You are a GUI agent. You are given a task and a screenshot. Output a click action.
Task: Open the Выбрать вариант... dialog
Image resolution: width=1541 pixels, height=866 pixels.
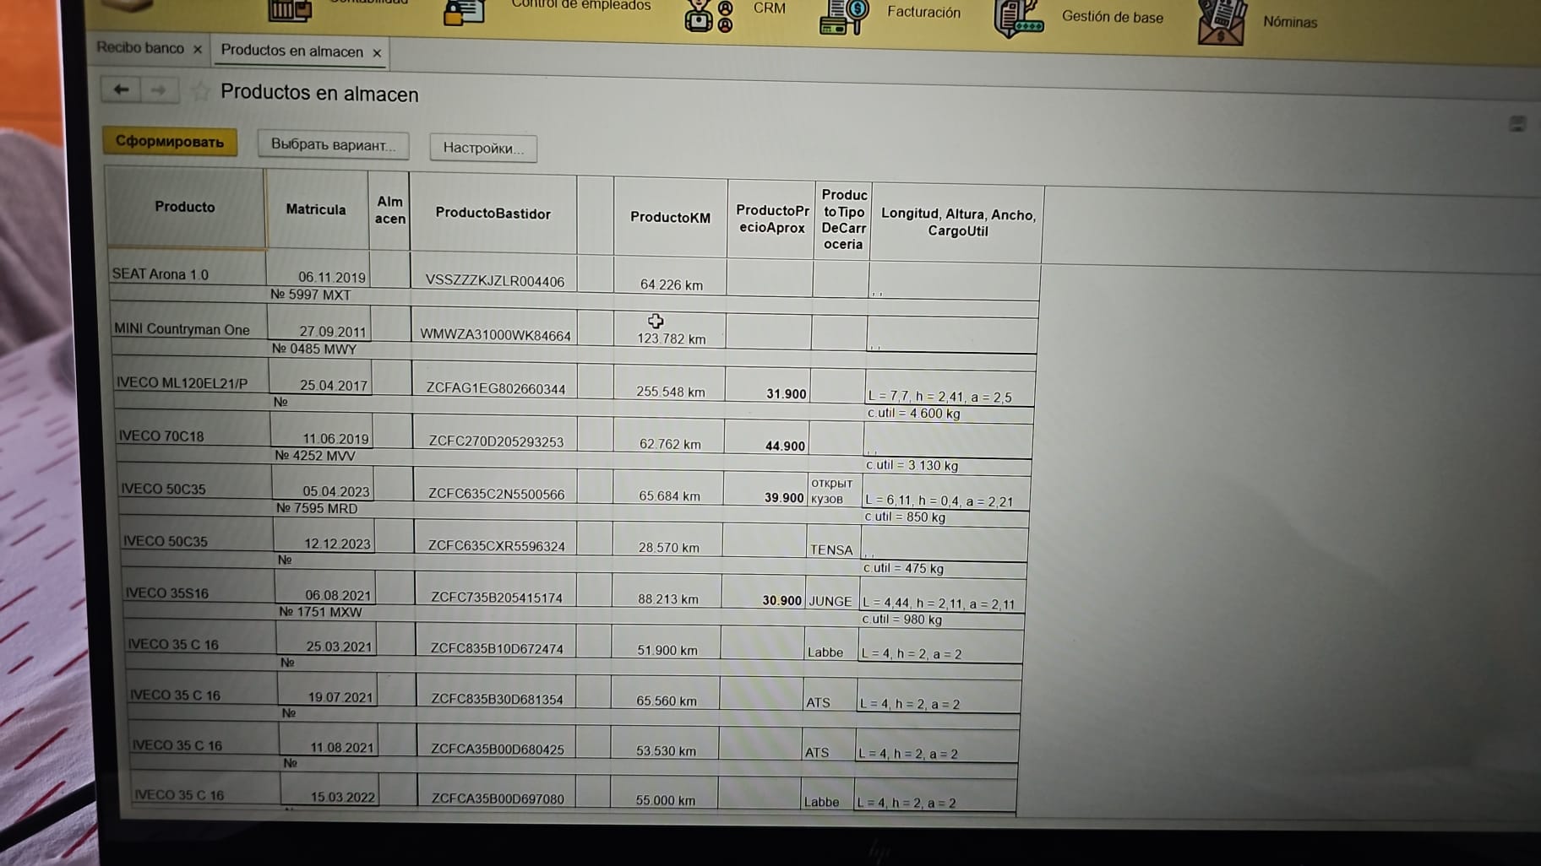click(x=333, y=145)
